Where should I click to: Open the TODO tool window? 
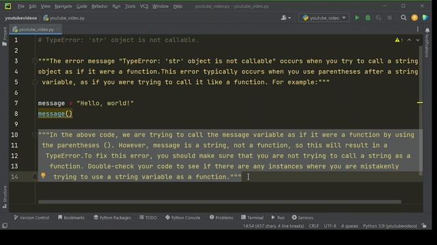[x=148, y=218]
